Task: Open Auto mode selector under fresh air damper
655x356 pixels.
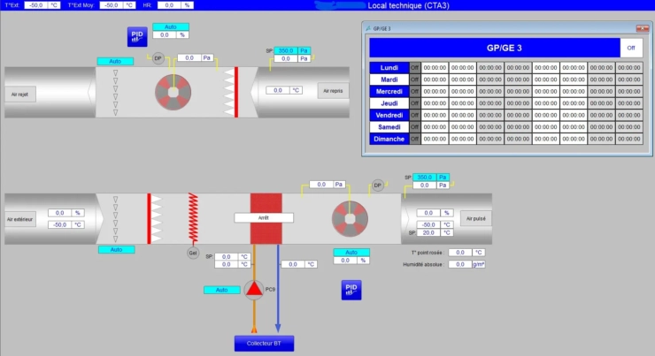Action: (116, 250)
